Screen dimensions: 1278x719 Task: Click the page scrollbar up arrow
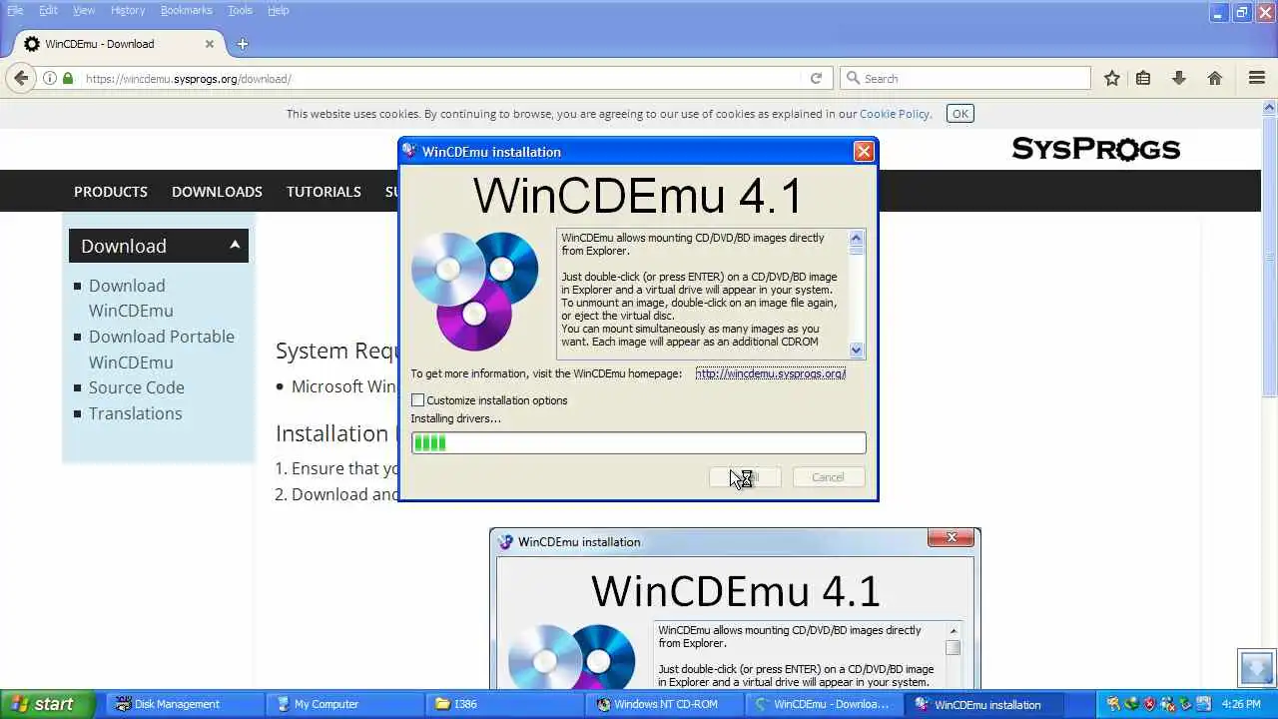coord(1270,107)
